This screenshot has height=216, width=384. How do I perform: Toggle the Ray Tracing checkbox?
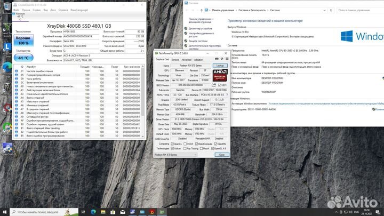tap(185, 149)
